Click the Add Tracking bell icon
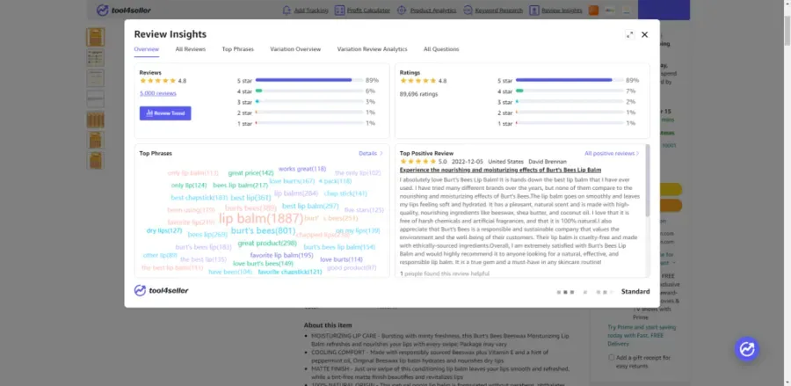Viewport: 791px width, 386px height. 287,10
